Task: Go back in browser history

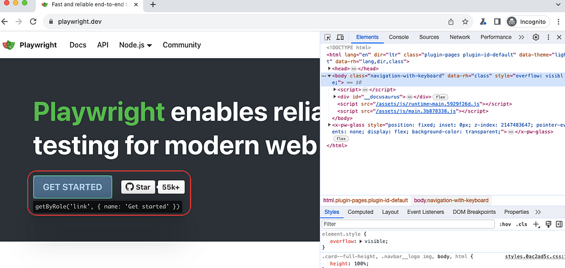Action: click(x=4, y=22)
